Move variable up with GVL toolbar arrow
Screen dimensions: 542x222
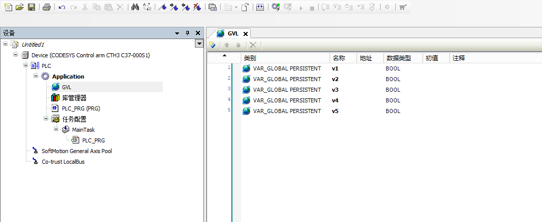coord(227,45)
